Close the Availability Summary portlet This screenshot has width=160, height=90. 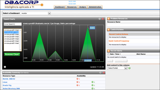pyautogui.click(x=104, y=73)
